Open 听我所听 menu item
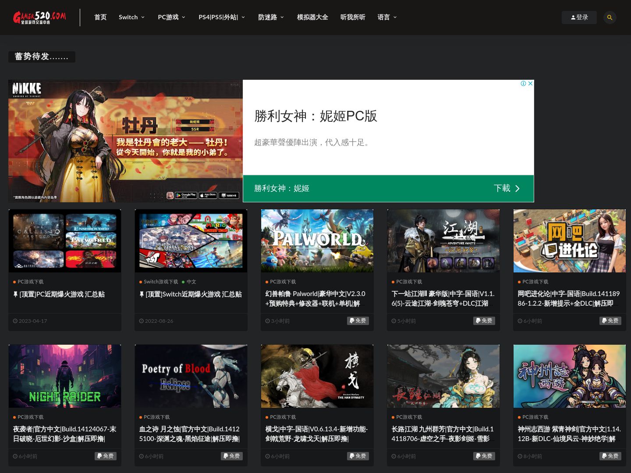Viewport: 631px width, 473px height. tap(353, 18)
